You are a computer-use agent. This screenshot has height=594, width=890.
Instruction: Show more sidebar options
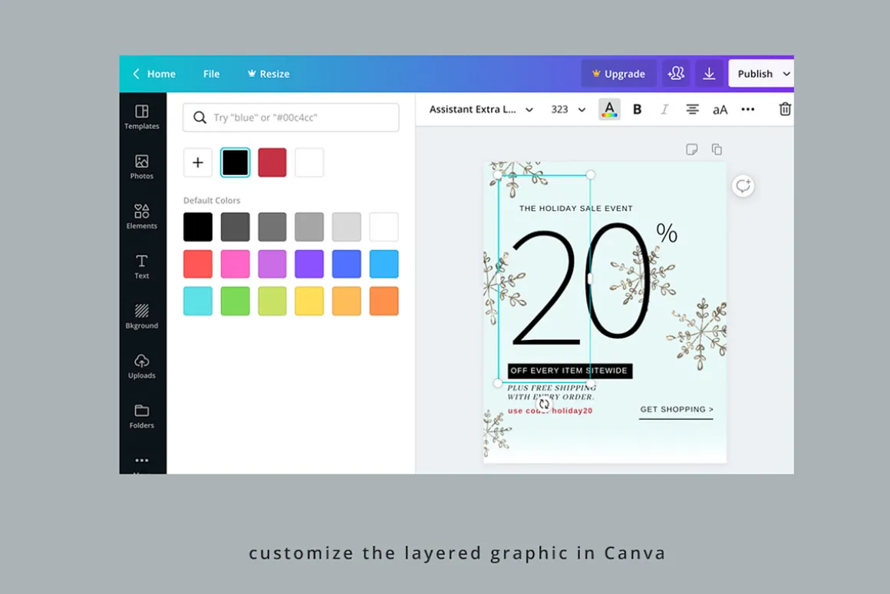(142, 460)
